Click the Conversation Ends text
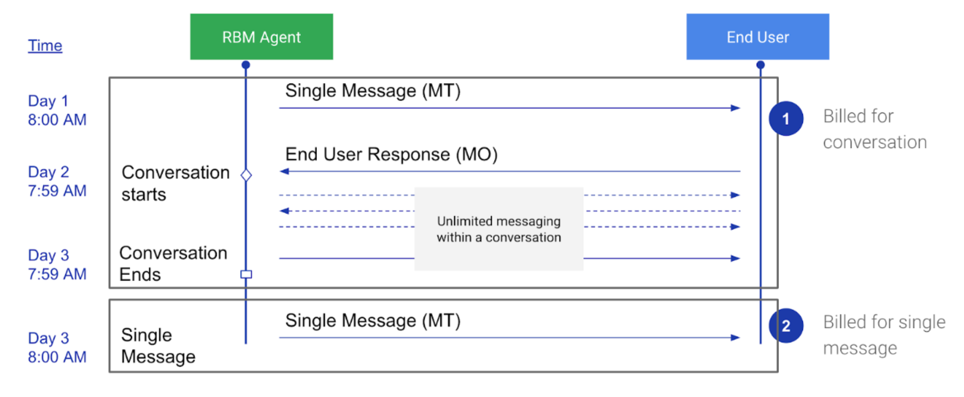The width and height of the screenshot is (964, 397). pyautogui.click(x=173, y=264)
